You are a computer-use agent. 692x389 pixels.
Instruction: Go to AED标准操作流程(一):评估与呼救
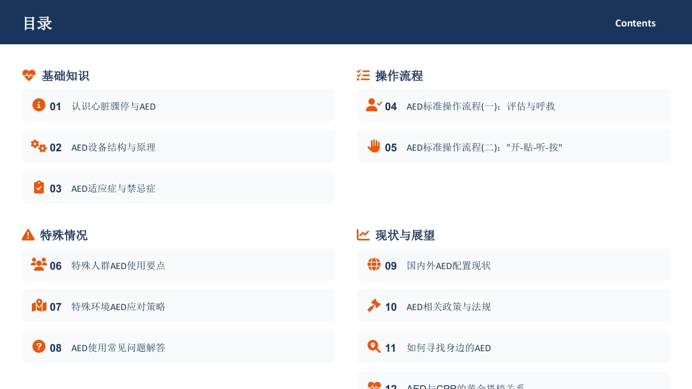pos(481,106)
